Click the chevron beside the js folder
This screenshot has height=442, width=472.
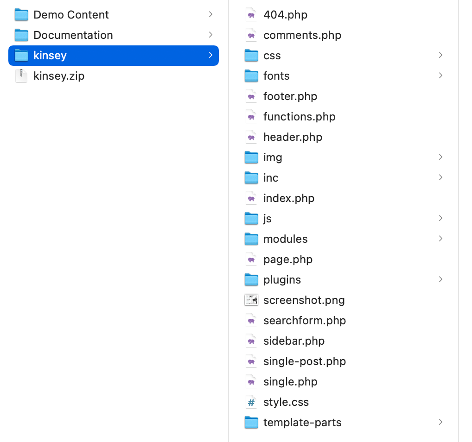pos(440,219)
